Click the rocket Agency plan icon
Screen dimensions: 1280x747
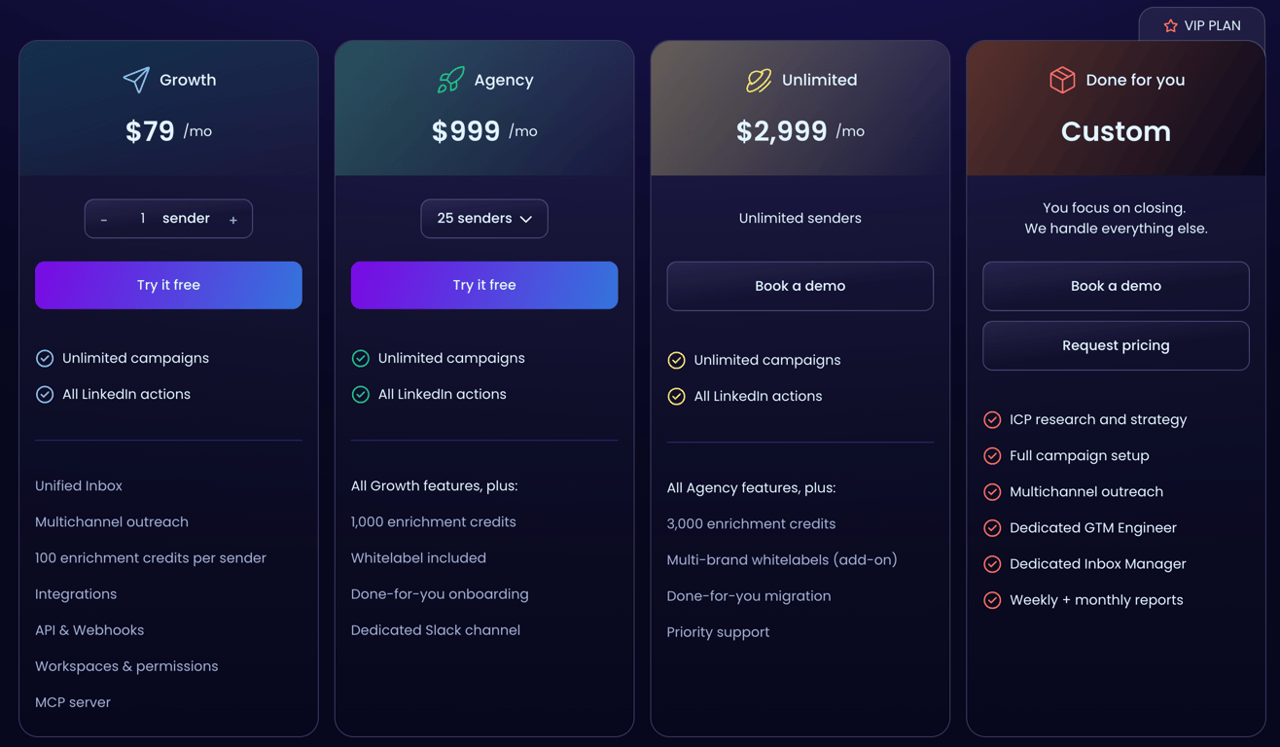(x=450, y=80)
